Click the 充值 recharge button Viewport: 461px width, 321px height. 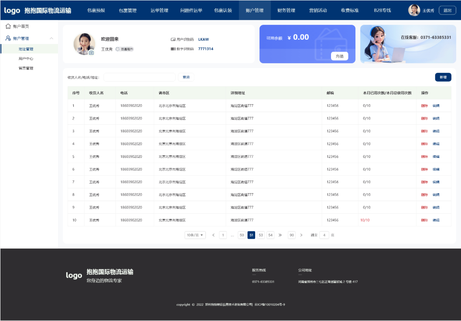[339, 56]
